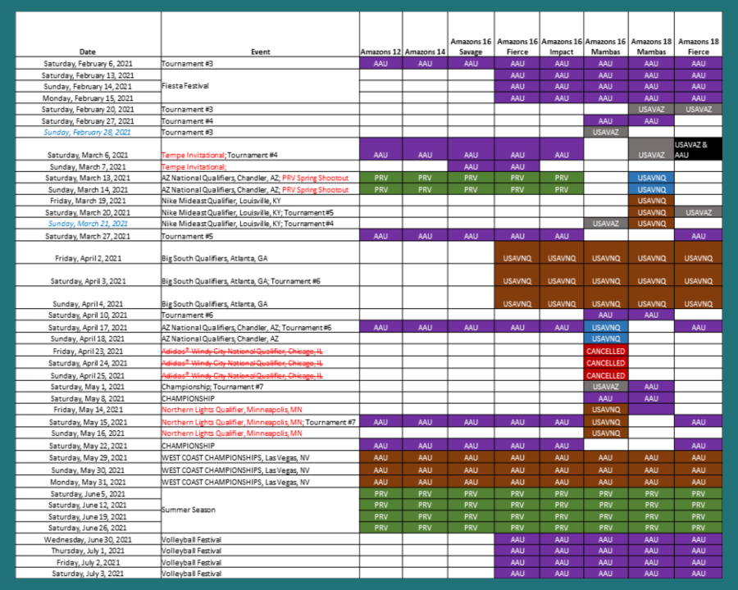738x590 pixels.
Task: Select the CANCELLED cell for April 23
Action: tap(605, 351)
